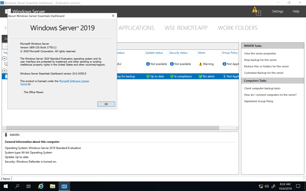Image resolution: width=306 pixels, height=191 pixels.
Task: Open the alerts warning icon in header
Action: click(x=255, y=10)
